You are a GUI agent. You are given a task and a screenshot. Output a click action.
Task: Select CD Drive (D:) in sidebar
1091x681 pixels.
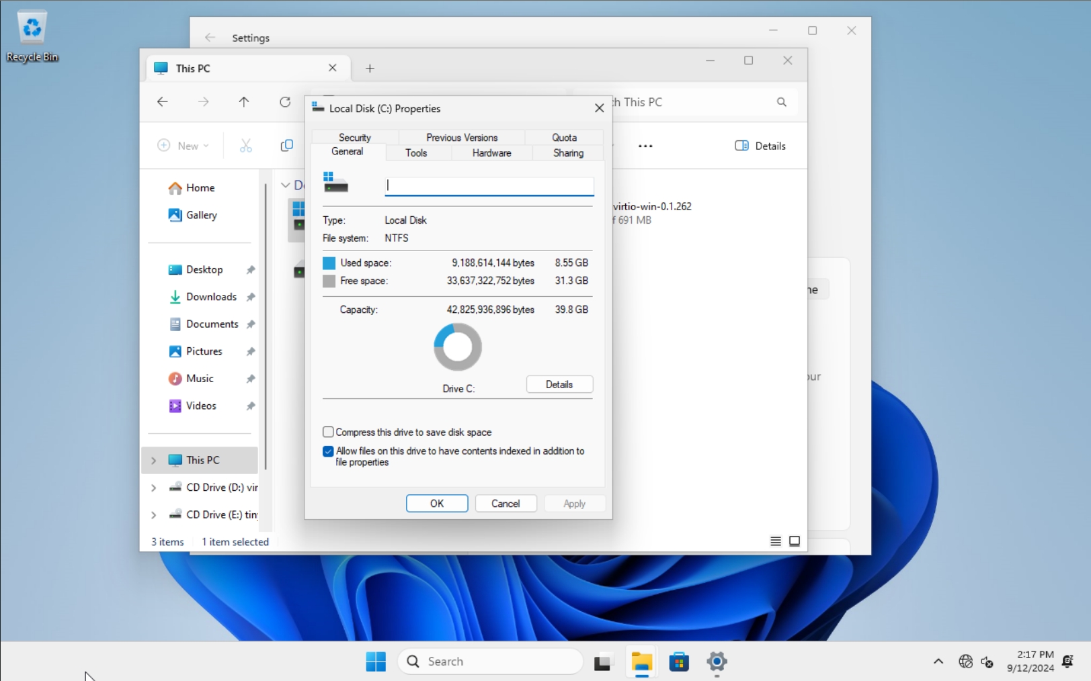point(213,488)
